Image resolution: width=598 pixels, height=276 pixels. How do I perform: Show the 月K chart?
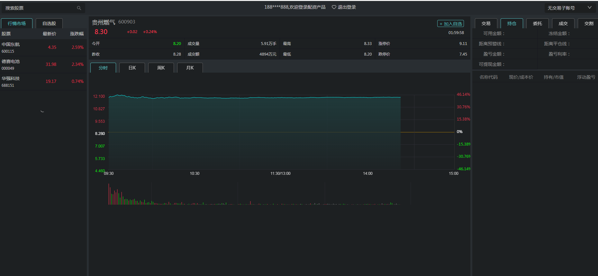tap(190, 68)
